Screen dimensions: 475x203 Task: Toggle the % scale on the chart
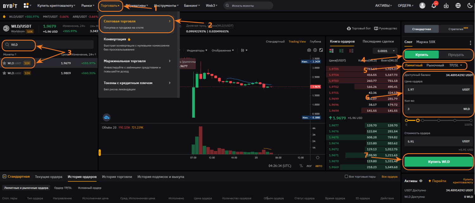click(301, 166)
